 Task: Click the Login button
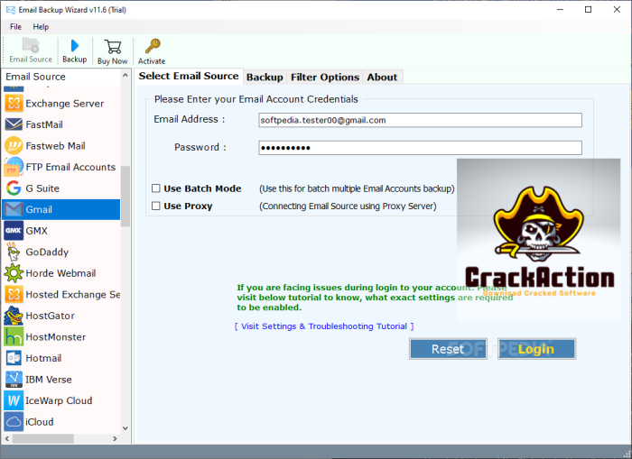pyautogui.click(x=536, y=349)
